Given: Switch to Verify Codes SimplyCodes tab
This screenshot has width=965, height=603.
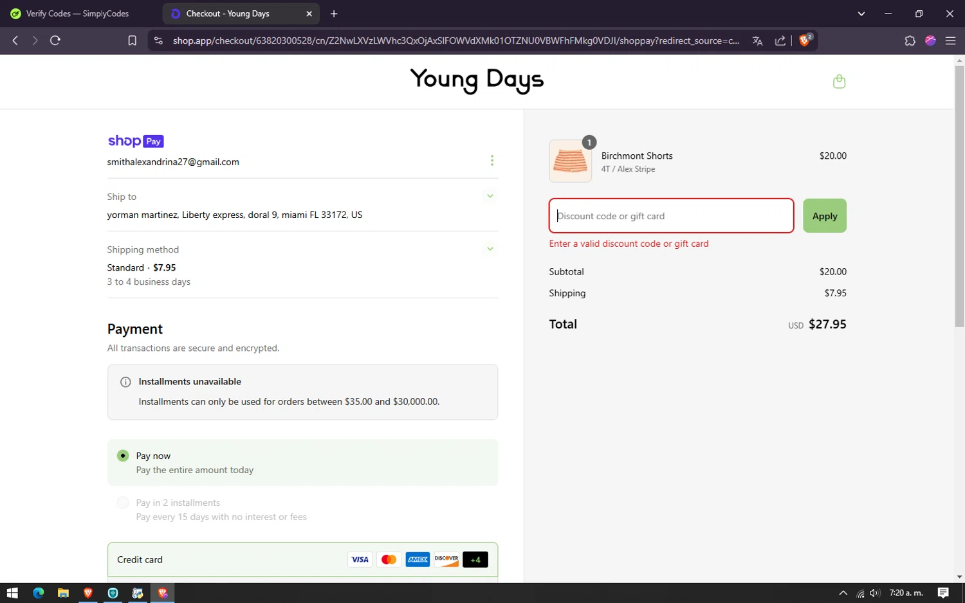Looking at the screenshot, I should click(78, 14).
